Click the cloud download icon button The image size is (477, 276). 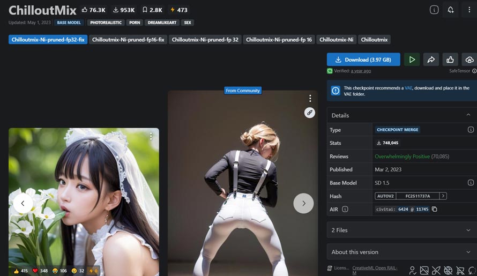tap(469, 59)
